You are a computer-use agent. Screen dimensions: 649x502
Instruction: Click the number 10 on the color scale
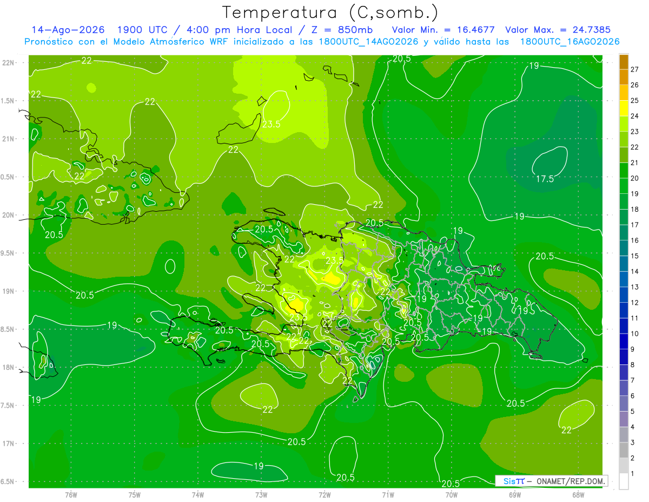coord(634,334)
